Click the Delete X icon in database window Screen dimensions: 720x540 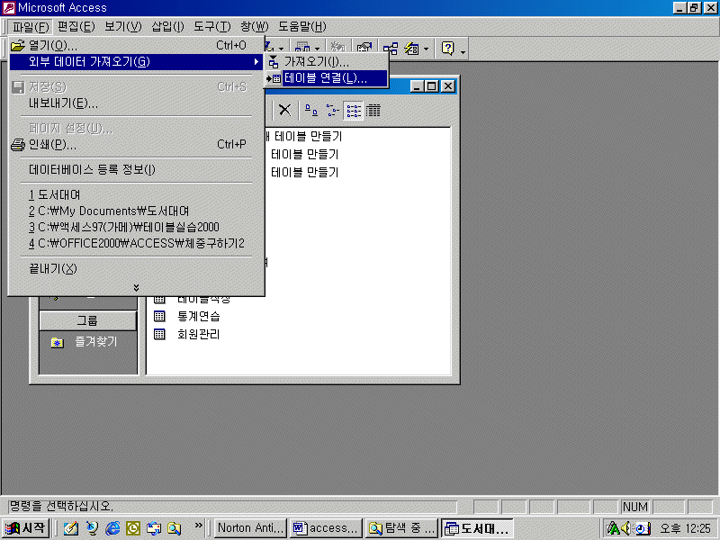[285, 110]
